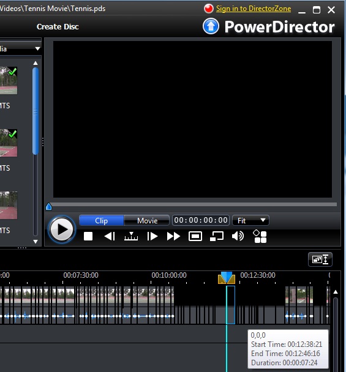Click the red DirectorZone status icon
This screenshot has width=346, height=372.
click(x=208, y=9)
